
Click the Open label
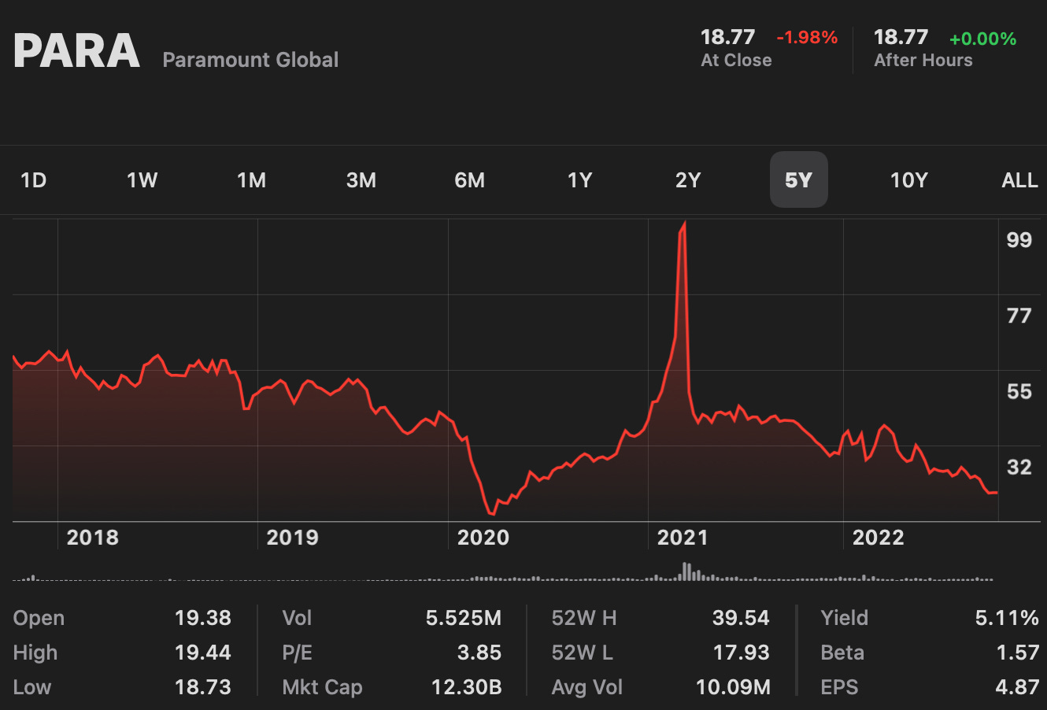click(39, 619)
